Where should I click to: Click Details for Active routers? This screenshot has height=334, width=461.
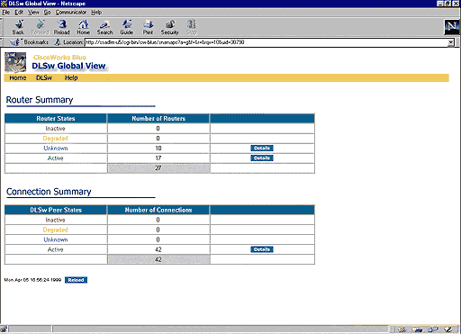[262, 158]
